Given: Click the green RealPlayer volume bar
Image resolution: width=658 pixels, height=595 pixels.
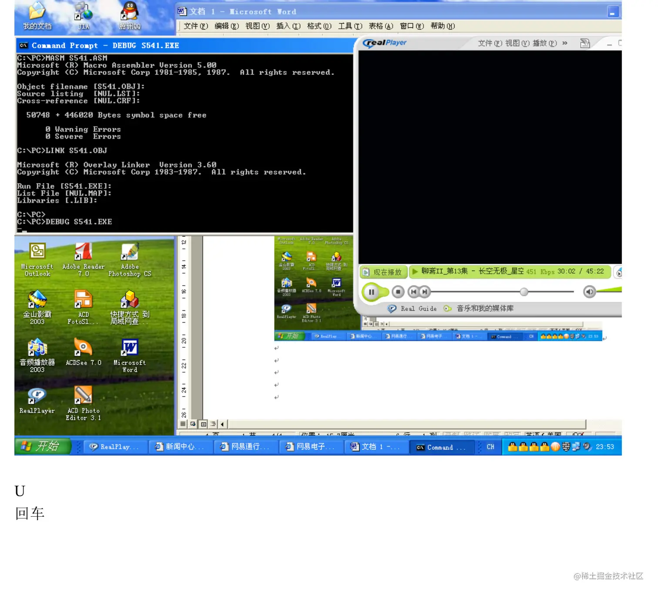Looking at the screenshot, I should [x=609, y=290].
